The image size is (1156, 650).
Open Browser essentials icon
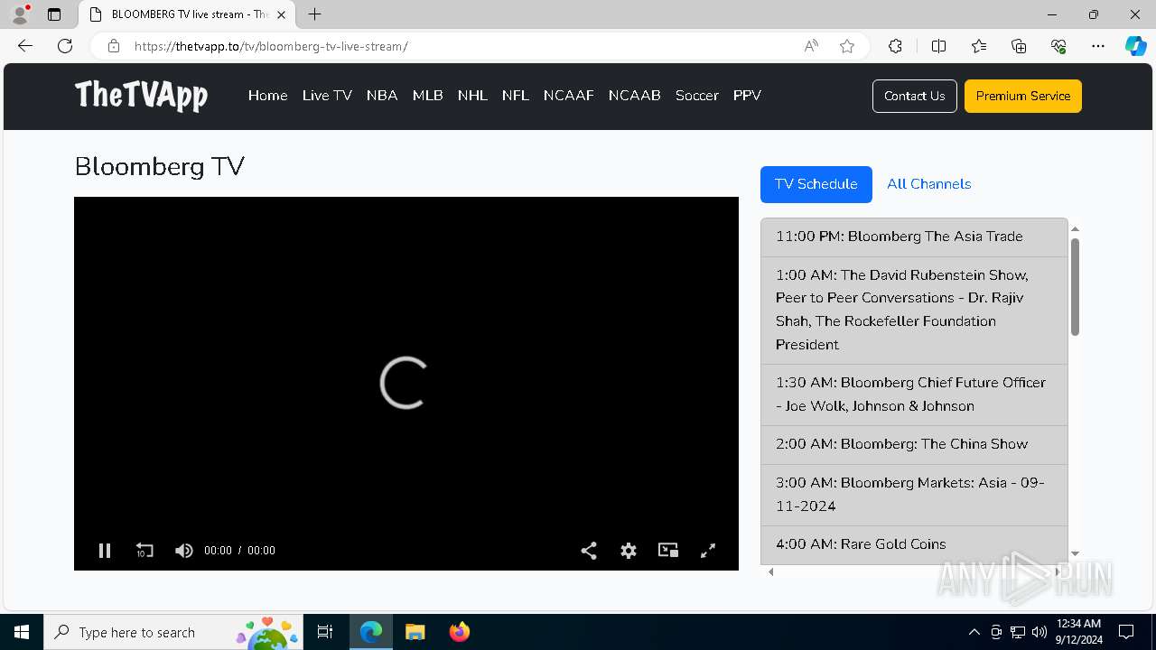click(1058, 46)
